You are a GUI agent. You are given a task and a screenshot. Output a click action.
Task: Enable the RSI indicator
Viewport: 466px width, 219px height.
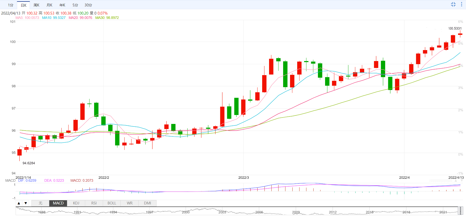(x=94, y=203)
